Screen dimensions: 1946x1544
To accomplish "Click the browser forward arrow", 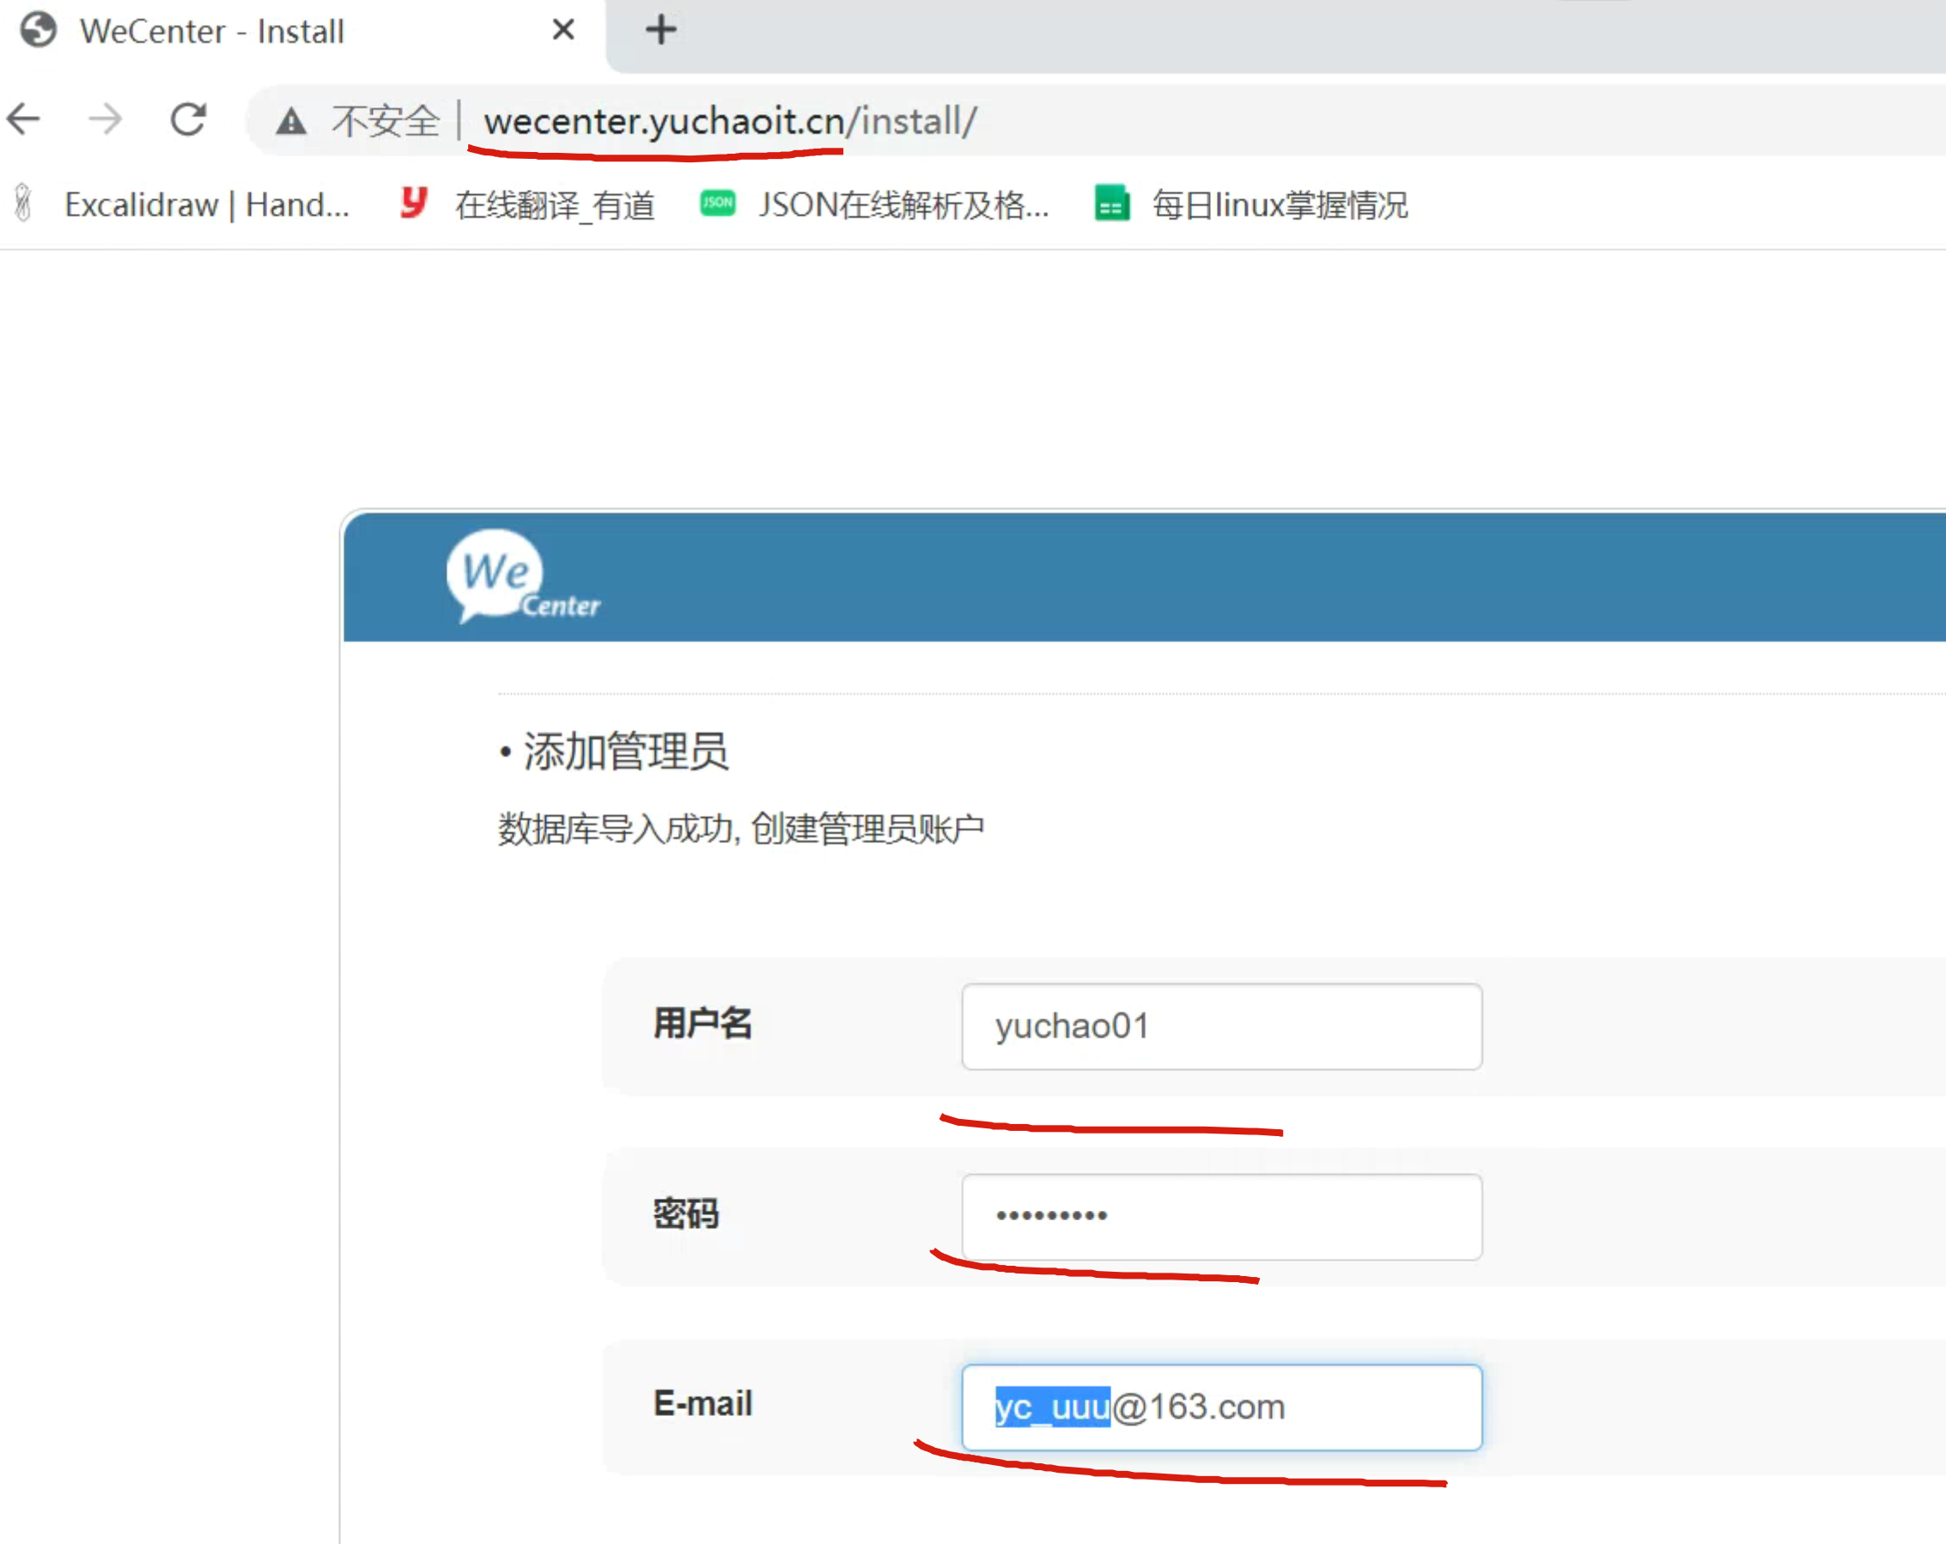I will [x=106, y=119].
